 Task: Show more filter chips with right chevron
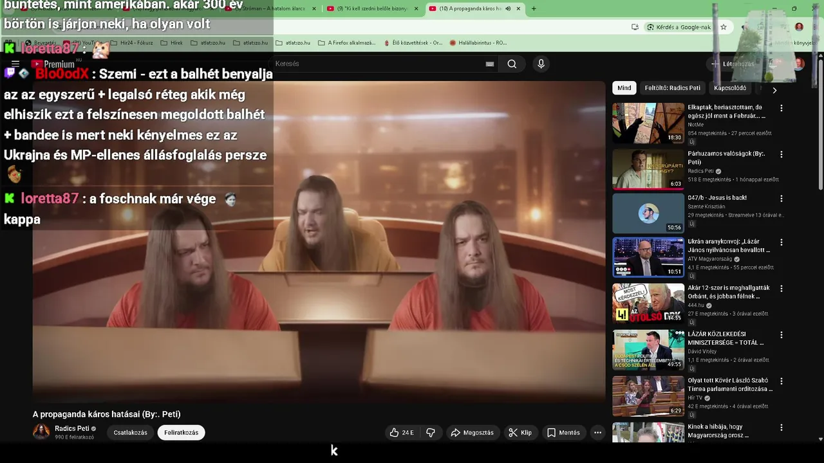tap(774, 90)
